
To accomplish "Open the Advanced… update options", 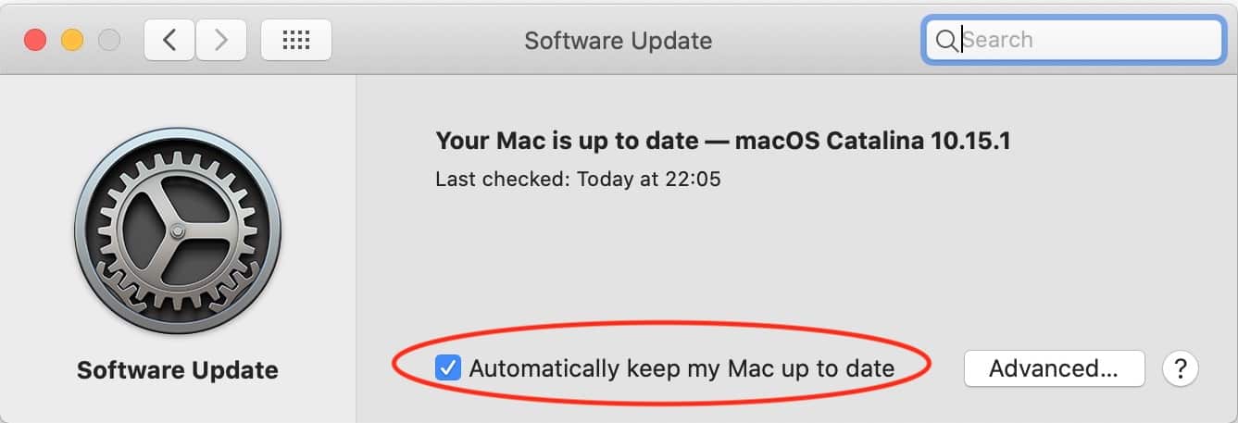I will tap(1054, 368).
